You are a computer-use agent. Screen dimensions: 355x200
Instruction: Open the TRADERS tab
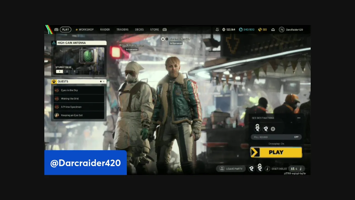(x=122, y=29)
